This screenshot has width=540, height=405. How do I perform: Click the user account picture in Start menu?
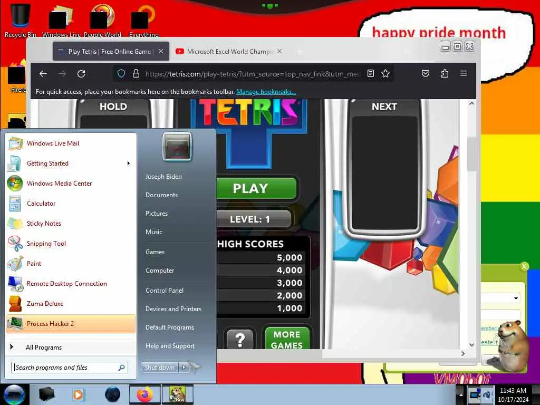point(177,147)
